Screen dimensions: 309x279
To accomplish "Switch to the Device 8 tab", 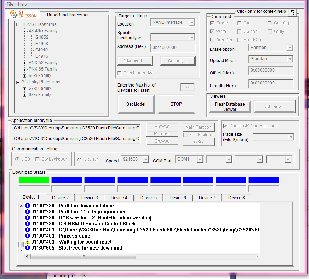I will [x=236, y=198].
